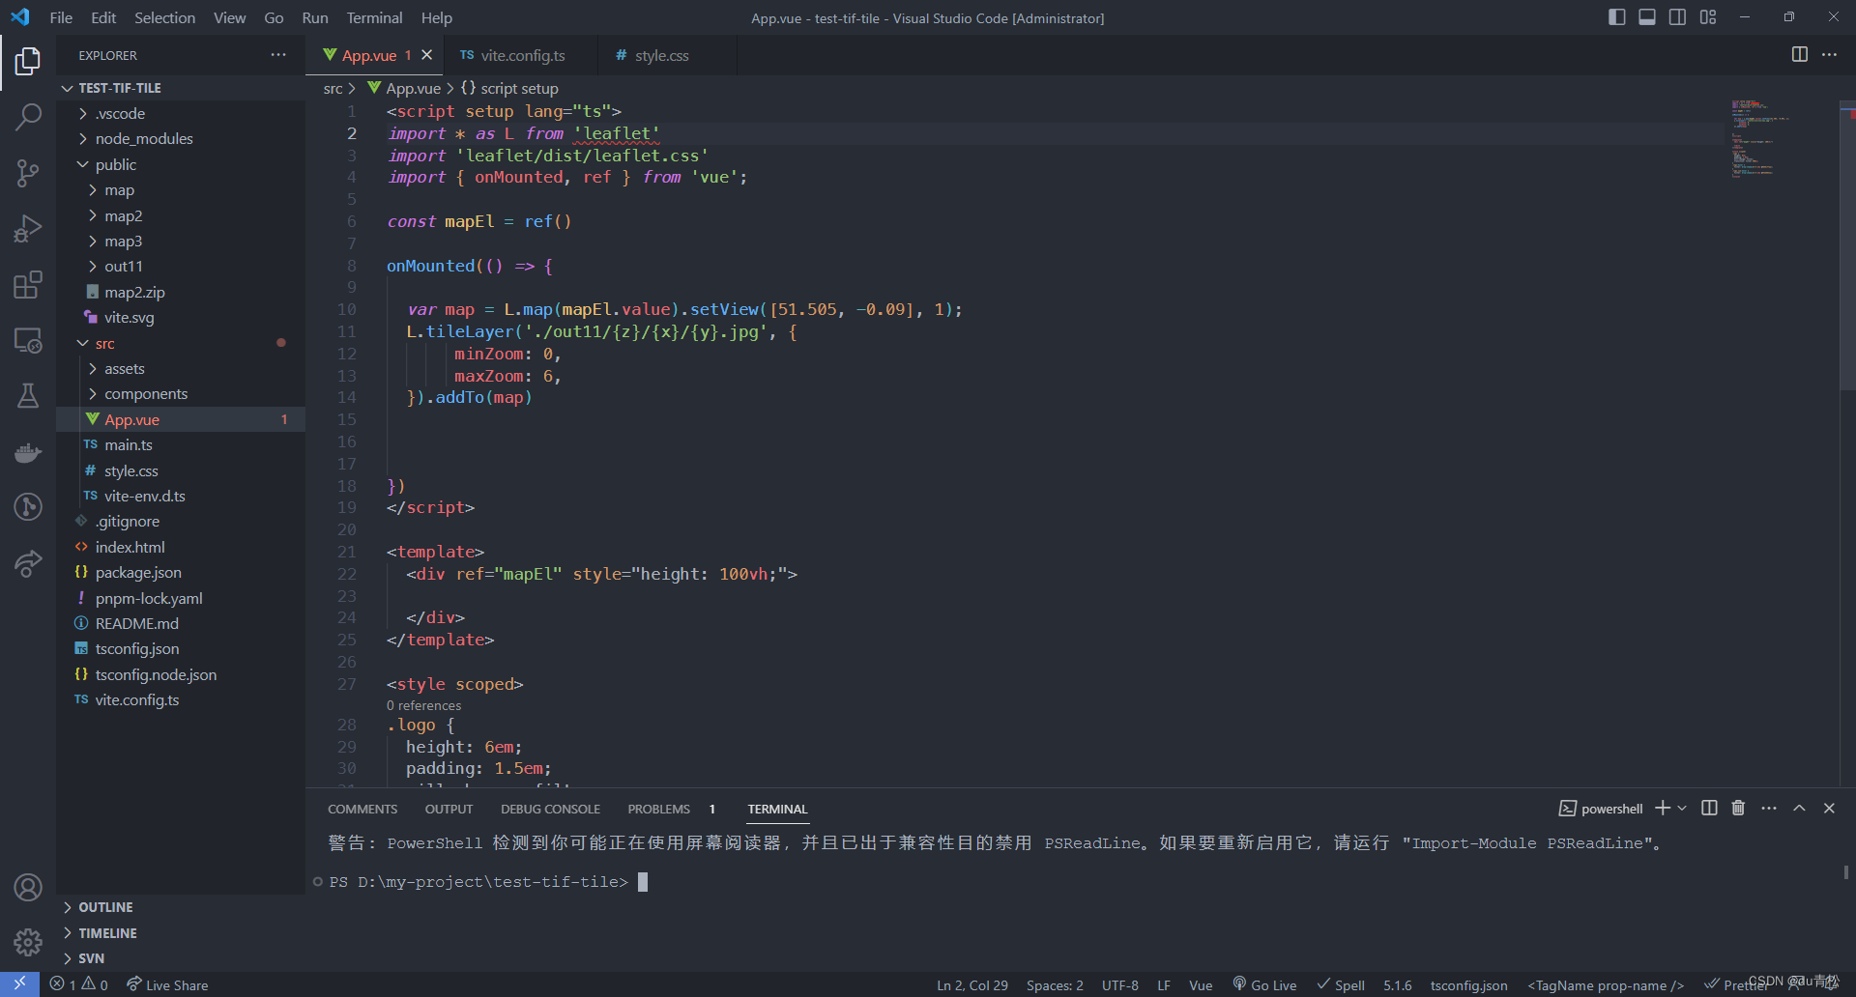1856x997 pixels.
Task: Toggle Spell checker in status bar
Action: pos(1341,984)
